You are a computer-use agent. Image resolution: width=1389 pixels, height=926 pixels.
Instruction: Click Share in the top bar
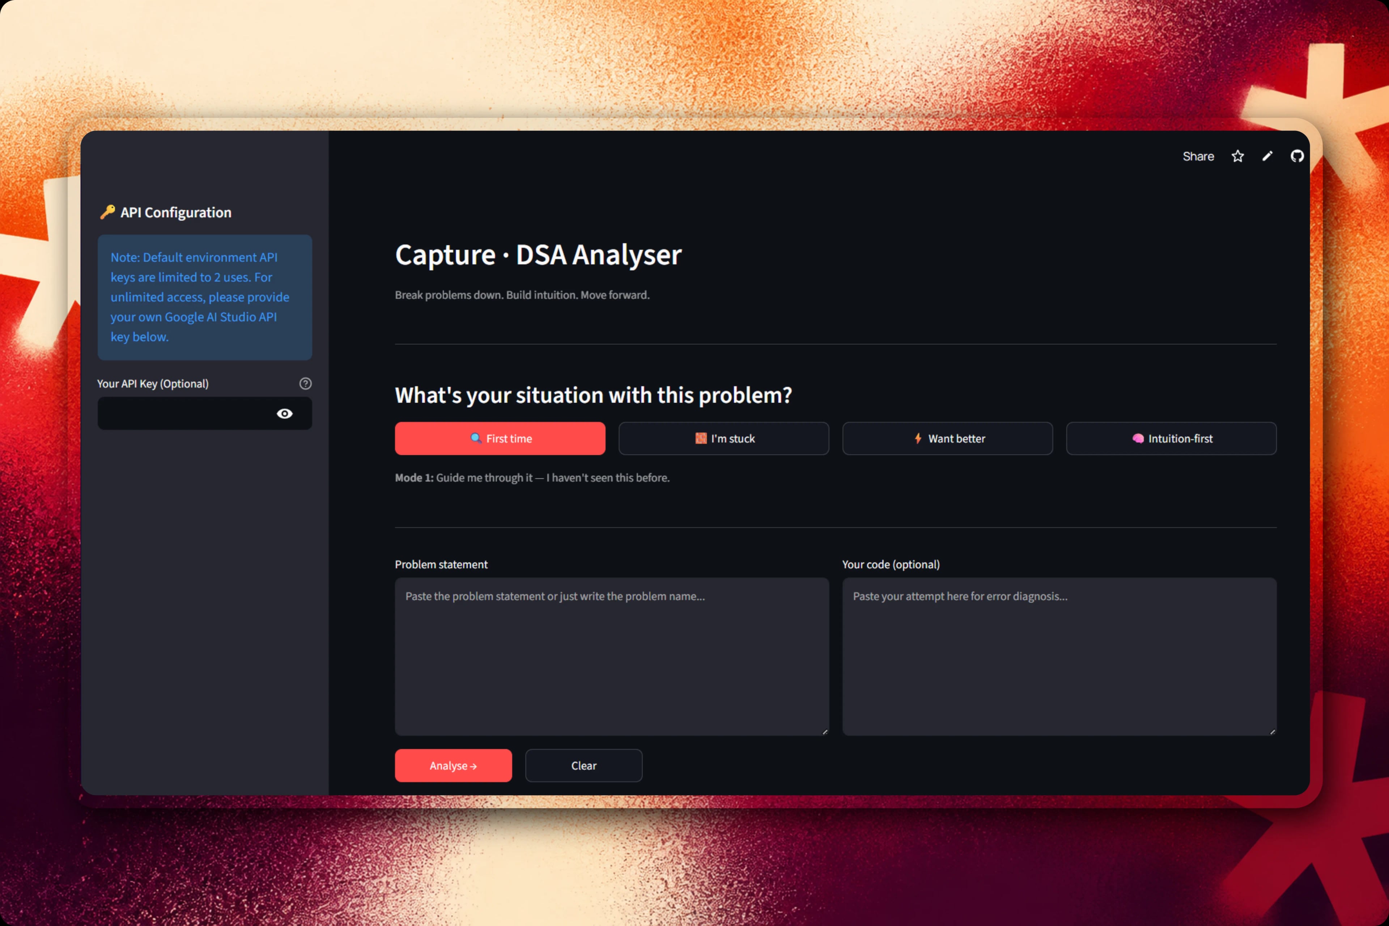pos(1198,157)
